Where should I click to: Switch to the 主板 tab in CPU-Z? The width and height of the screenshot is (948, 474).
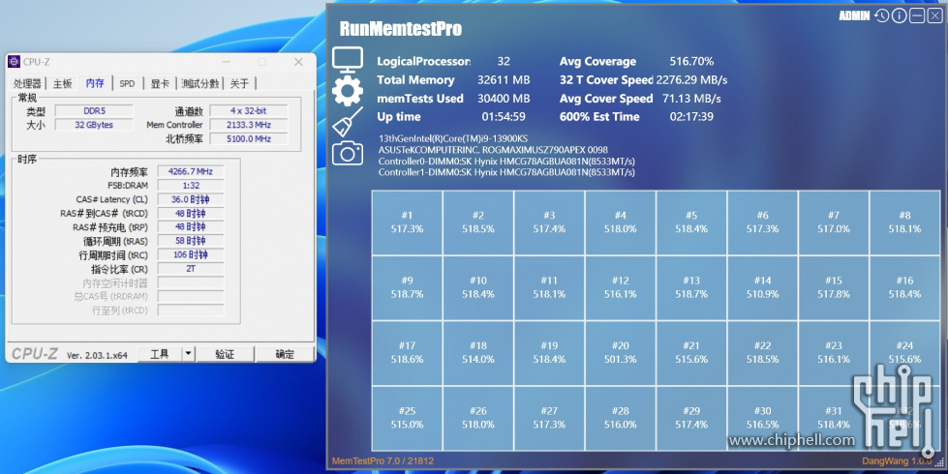pyautogui.click(x=62, y=83)
